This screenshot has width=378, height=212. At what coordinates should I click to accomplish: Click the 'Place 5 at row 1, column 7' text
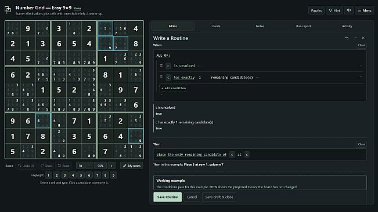pos(203,165)
